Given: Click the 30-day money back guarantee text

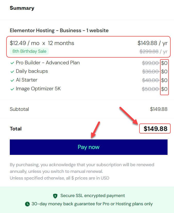Looking at the screenshot, I should point(92,204).
